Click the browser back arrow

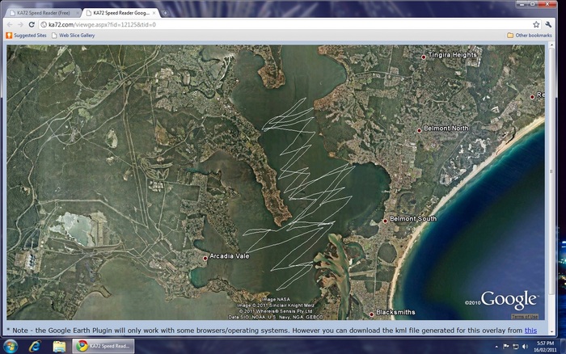[x=11, y=24]
